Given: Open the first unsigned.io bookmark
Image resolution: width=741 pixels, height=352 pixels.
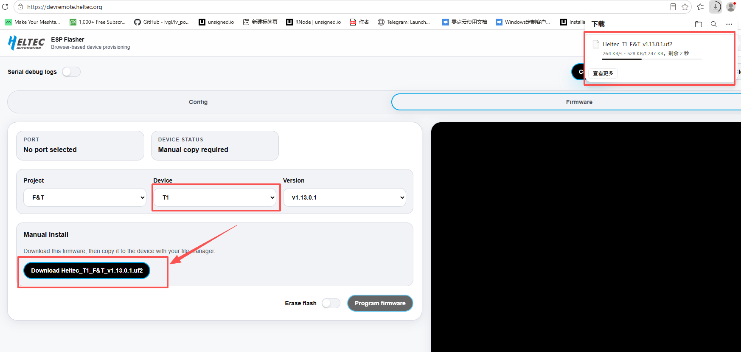Looking at the screenshot, I should (216, 22).
